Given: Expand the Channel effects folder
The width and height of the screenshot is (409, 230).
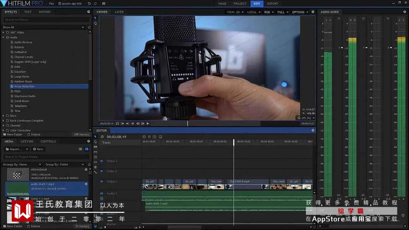Looking at the screenshot, I should click(3, 125).
